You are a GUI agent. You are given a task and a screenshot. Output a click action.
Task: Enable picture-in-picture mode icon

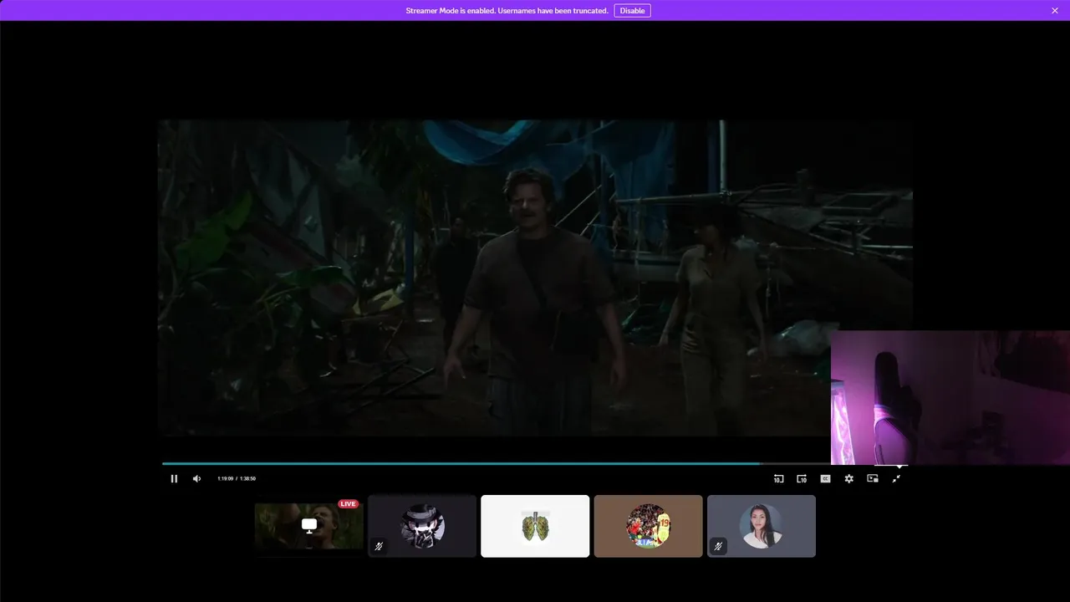(x=872, y=479)
